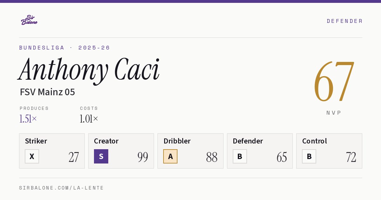Click the PRODUCES label
381x200 pixels.
coord(34,108)
